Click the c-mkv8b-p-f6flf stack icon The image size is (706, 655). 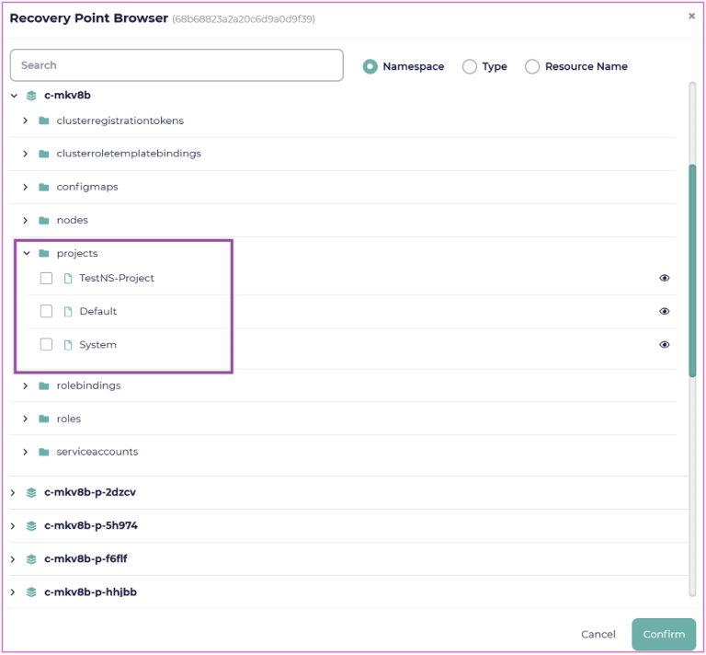tap(31, 559)
